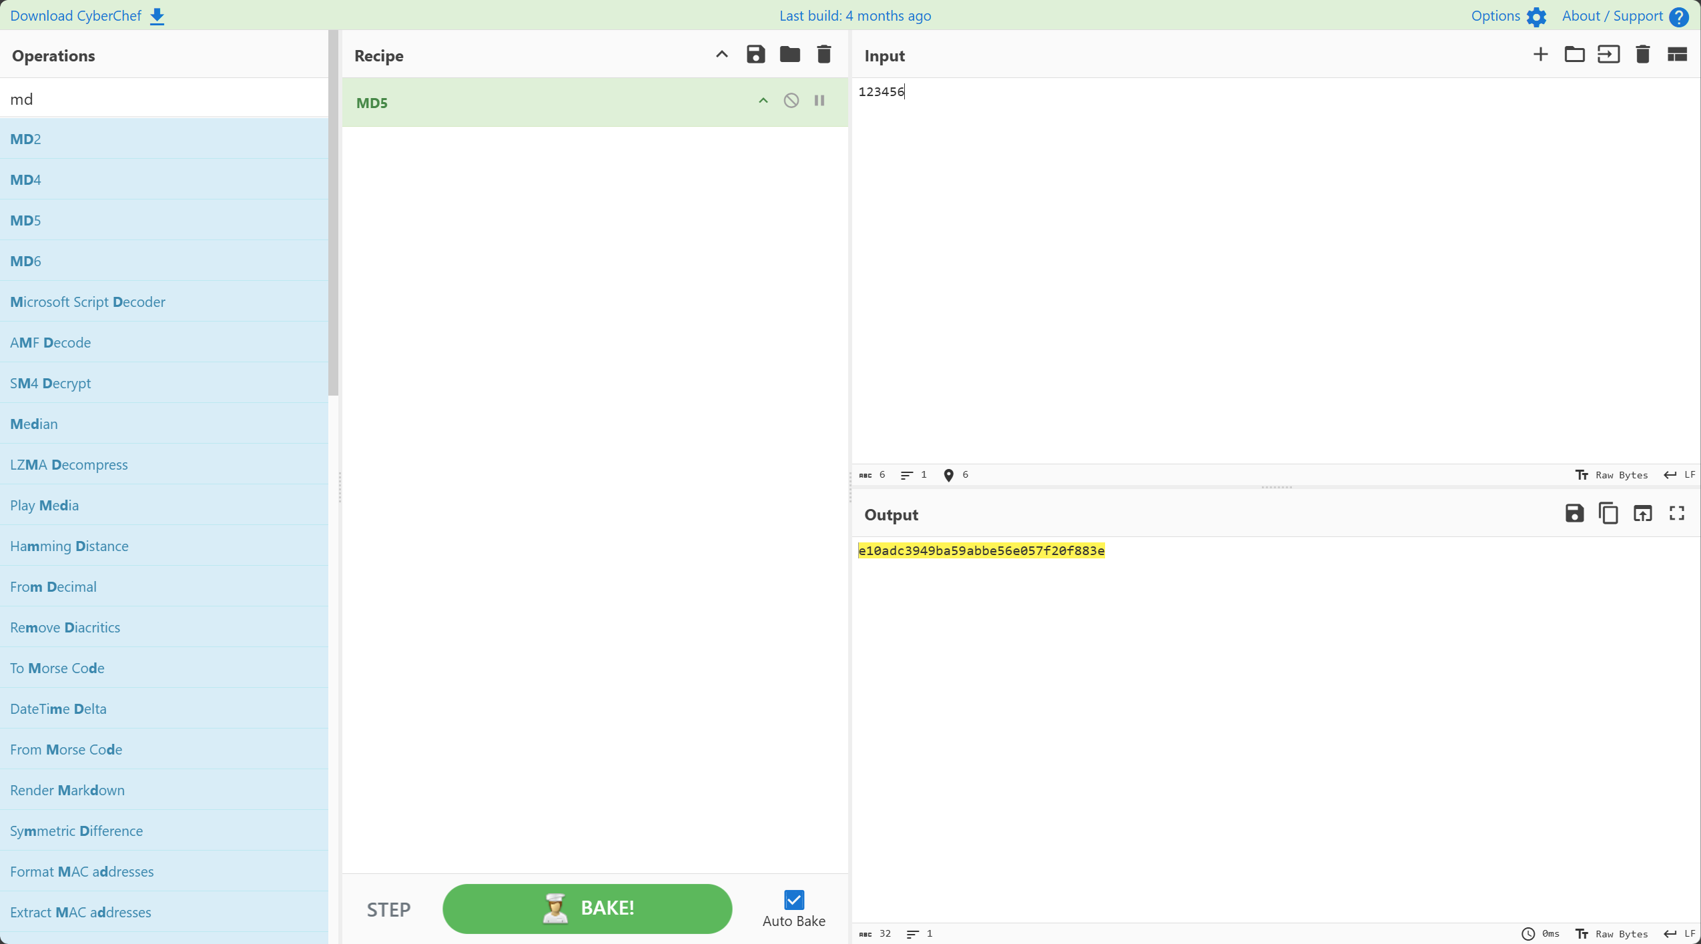Choose Render Markdown operation
Image resolution: width=1701 pixels, height=944 pixels.
click(164, 790)
